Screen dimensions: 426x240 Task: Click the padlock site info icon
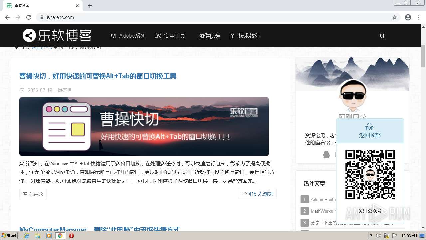(42, 17)
